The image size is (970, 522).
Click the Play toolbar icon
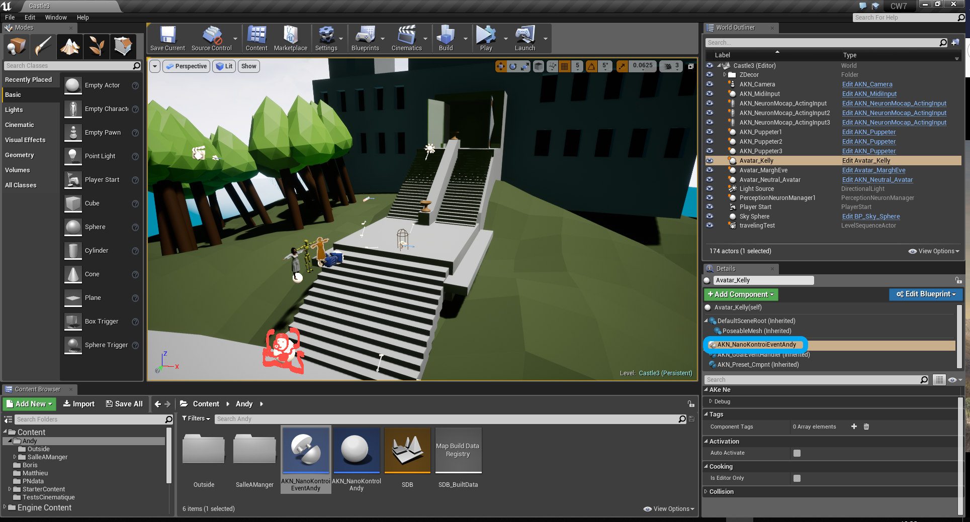pyautogui.click(x=486, y=39)
